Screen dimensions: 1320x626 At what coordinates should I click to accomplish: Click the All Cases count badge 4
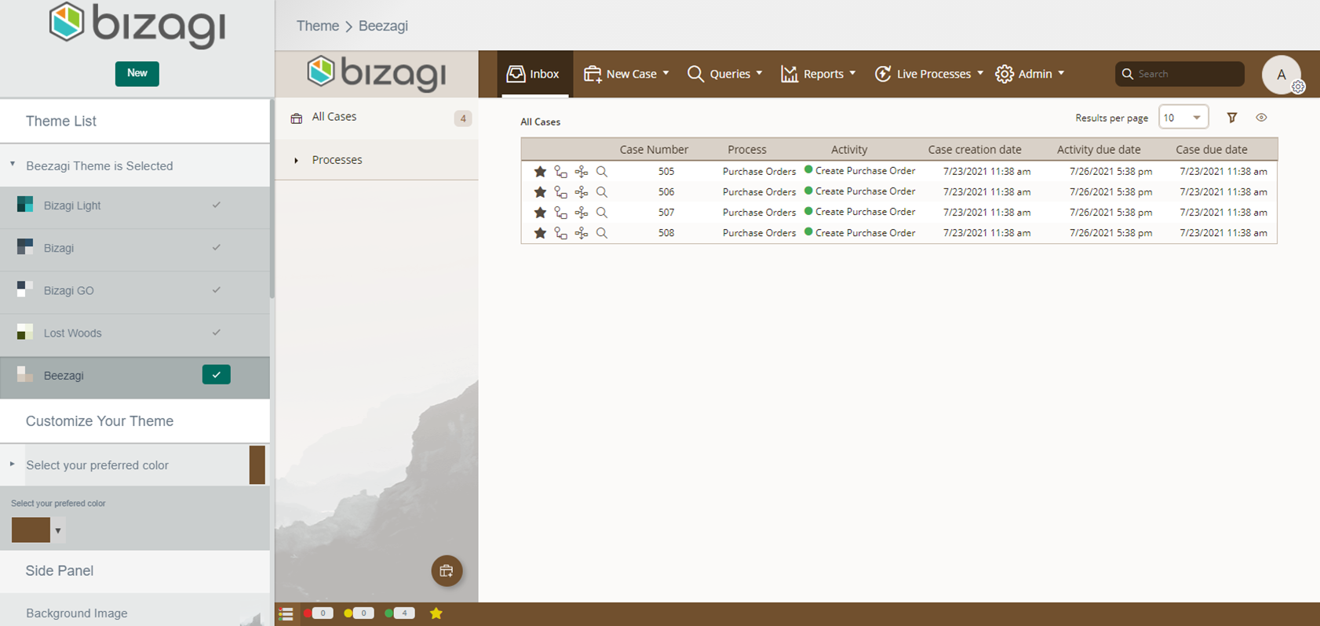[463, 118]
